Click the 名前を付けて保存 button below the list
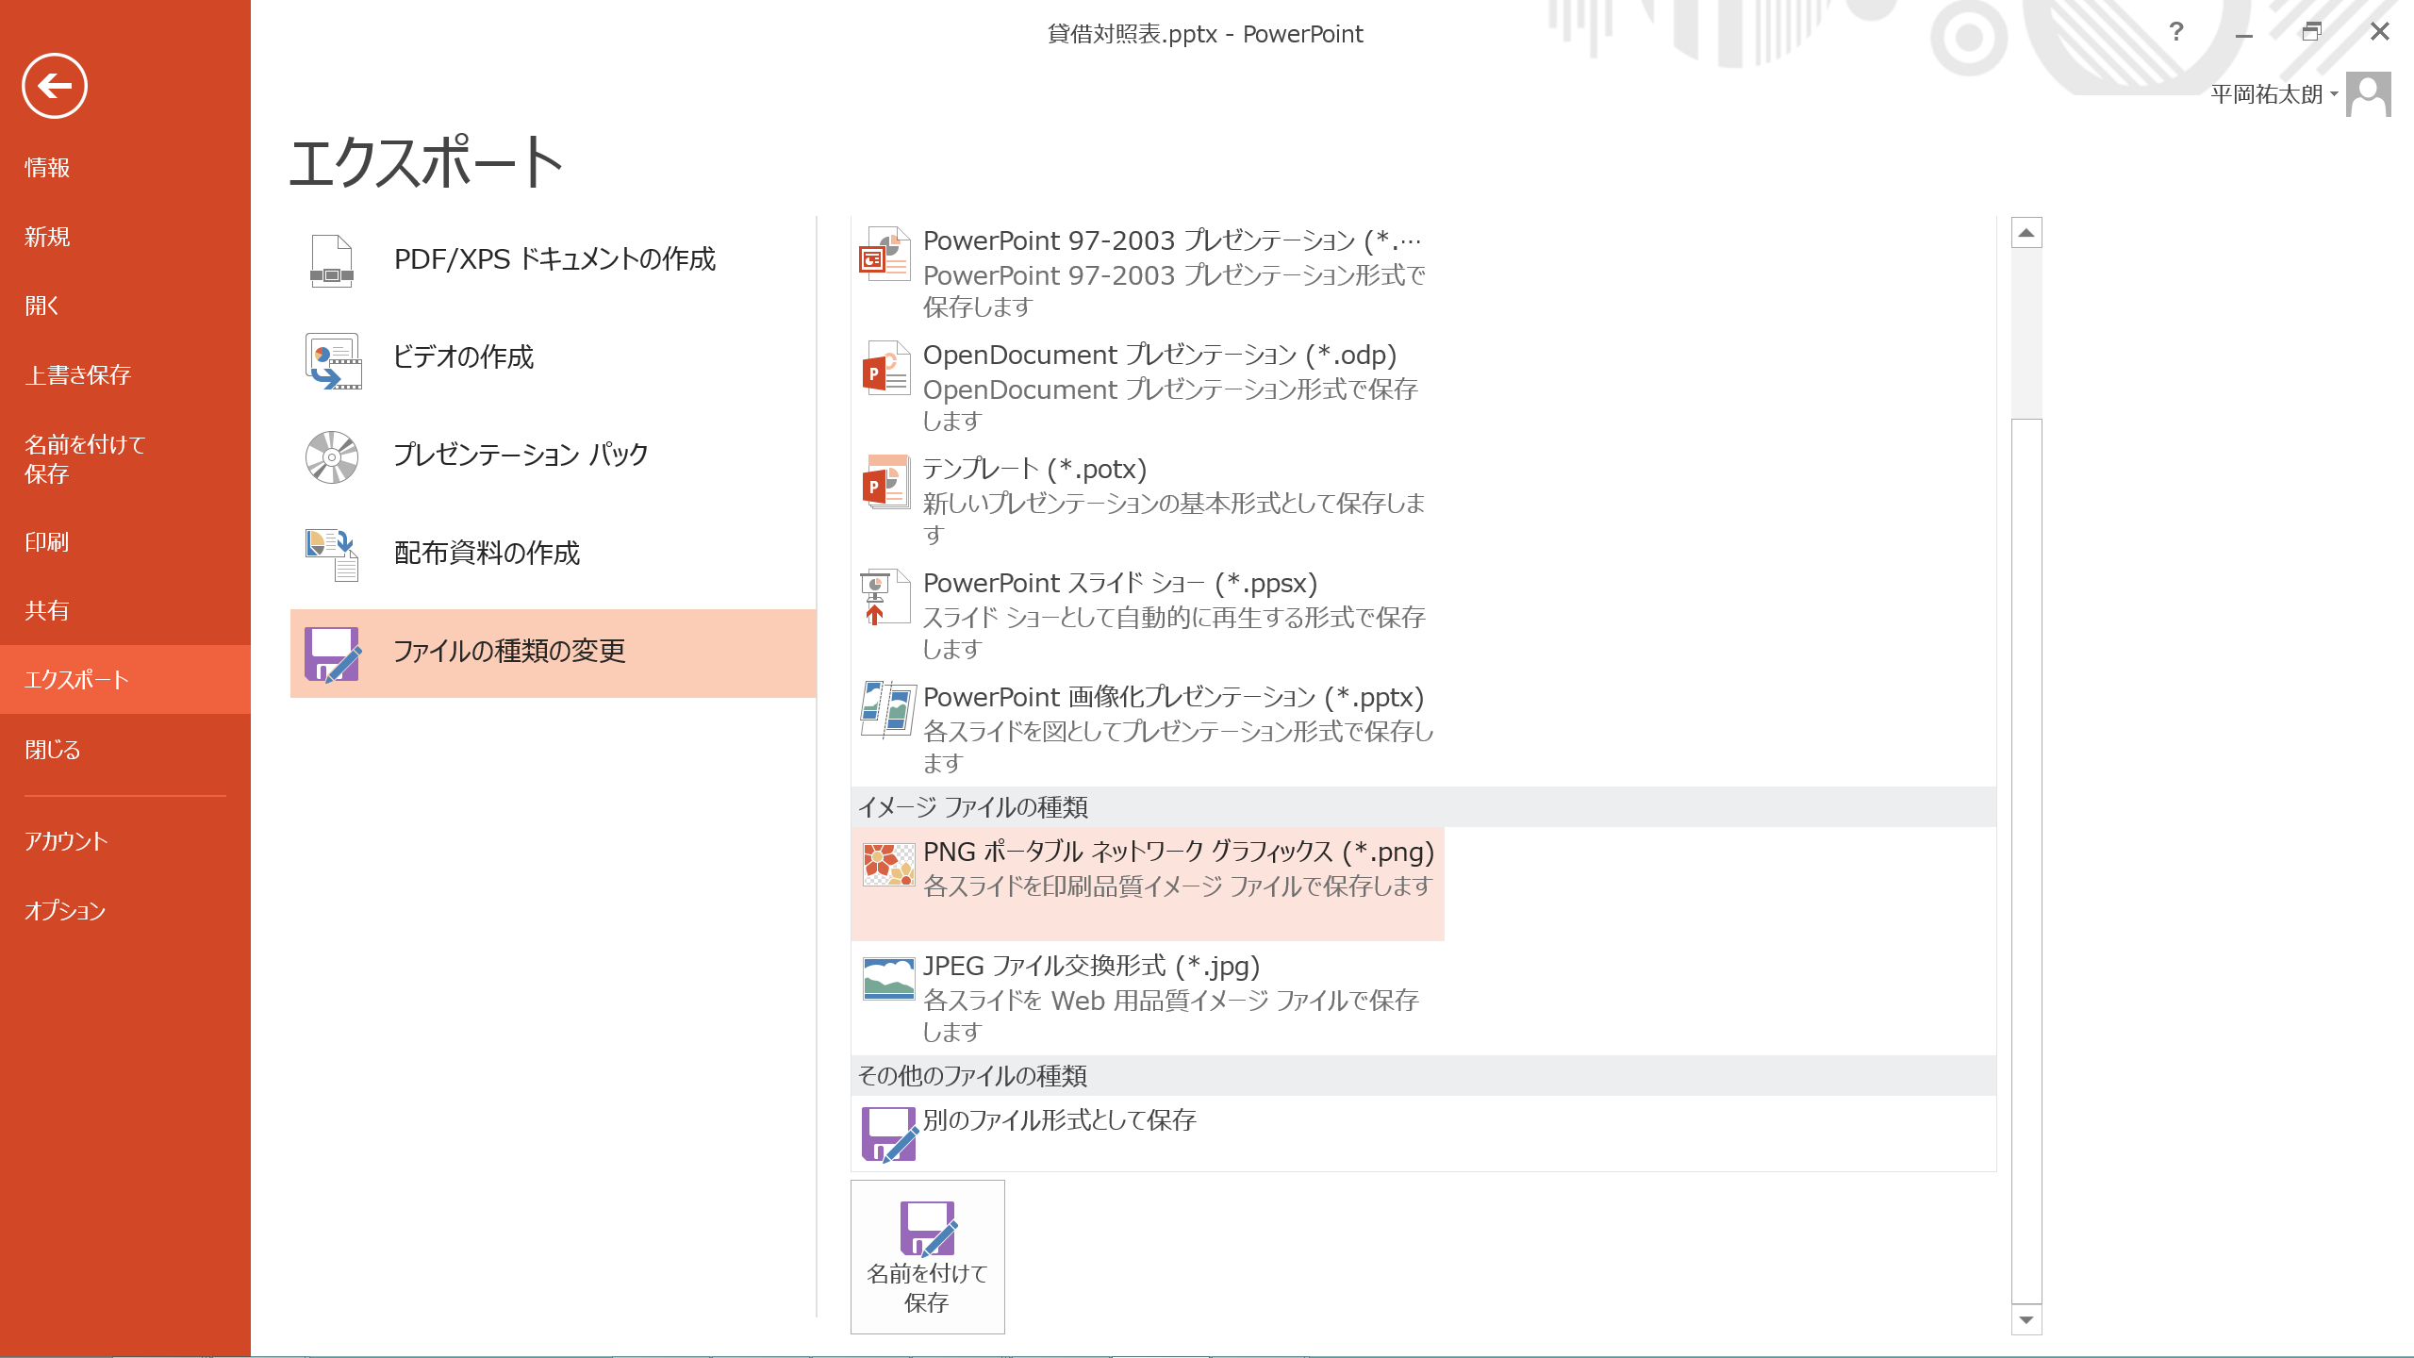Image resolution: width=2414 pixels, height=1358 pixels. pos(927,1256)
